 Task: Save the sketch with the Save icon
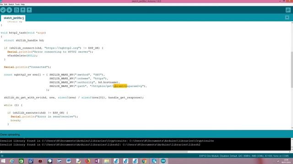point(29,10)
